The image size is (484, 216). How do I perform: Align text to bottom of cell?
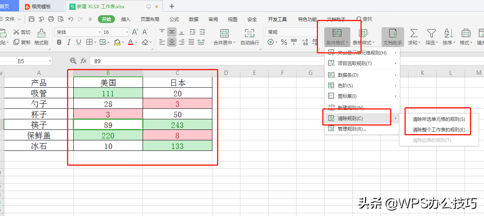coord(182,32)
